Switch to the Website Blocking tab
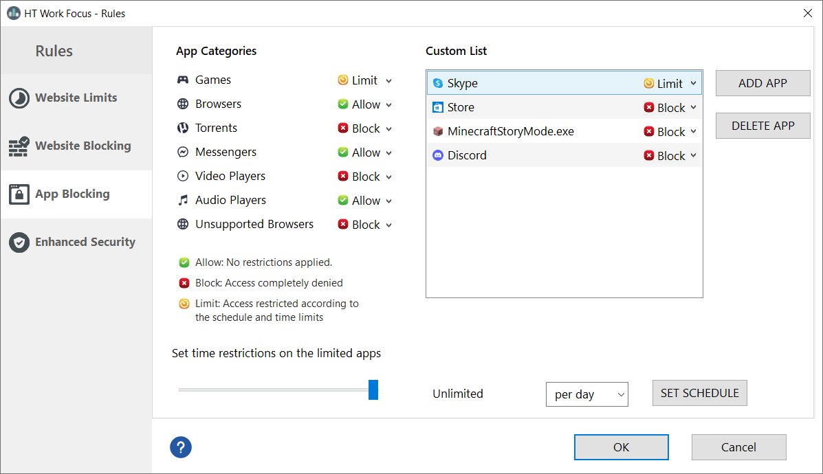 click(76, 146)
